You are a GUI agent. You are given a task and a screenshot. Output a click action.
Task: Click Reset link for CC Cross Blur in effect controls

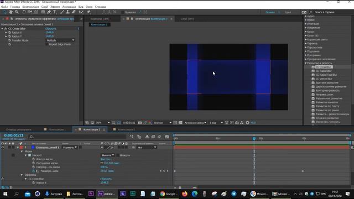point(51,29)
